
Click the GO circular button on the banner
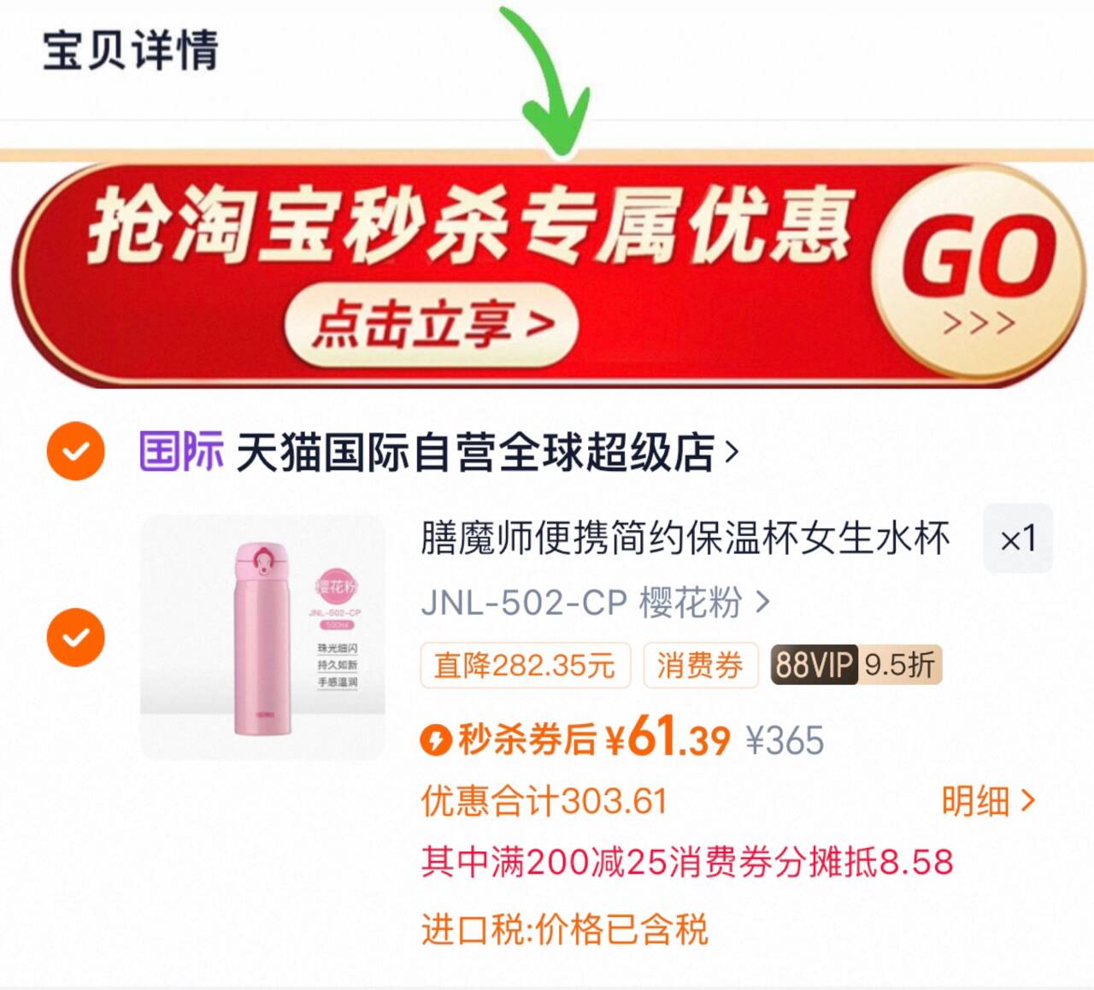[979, 271]
